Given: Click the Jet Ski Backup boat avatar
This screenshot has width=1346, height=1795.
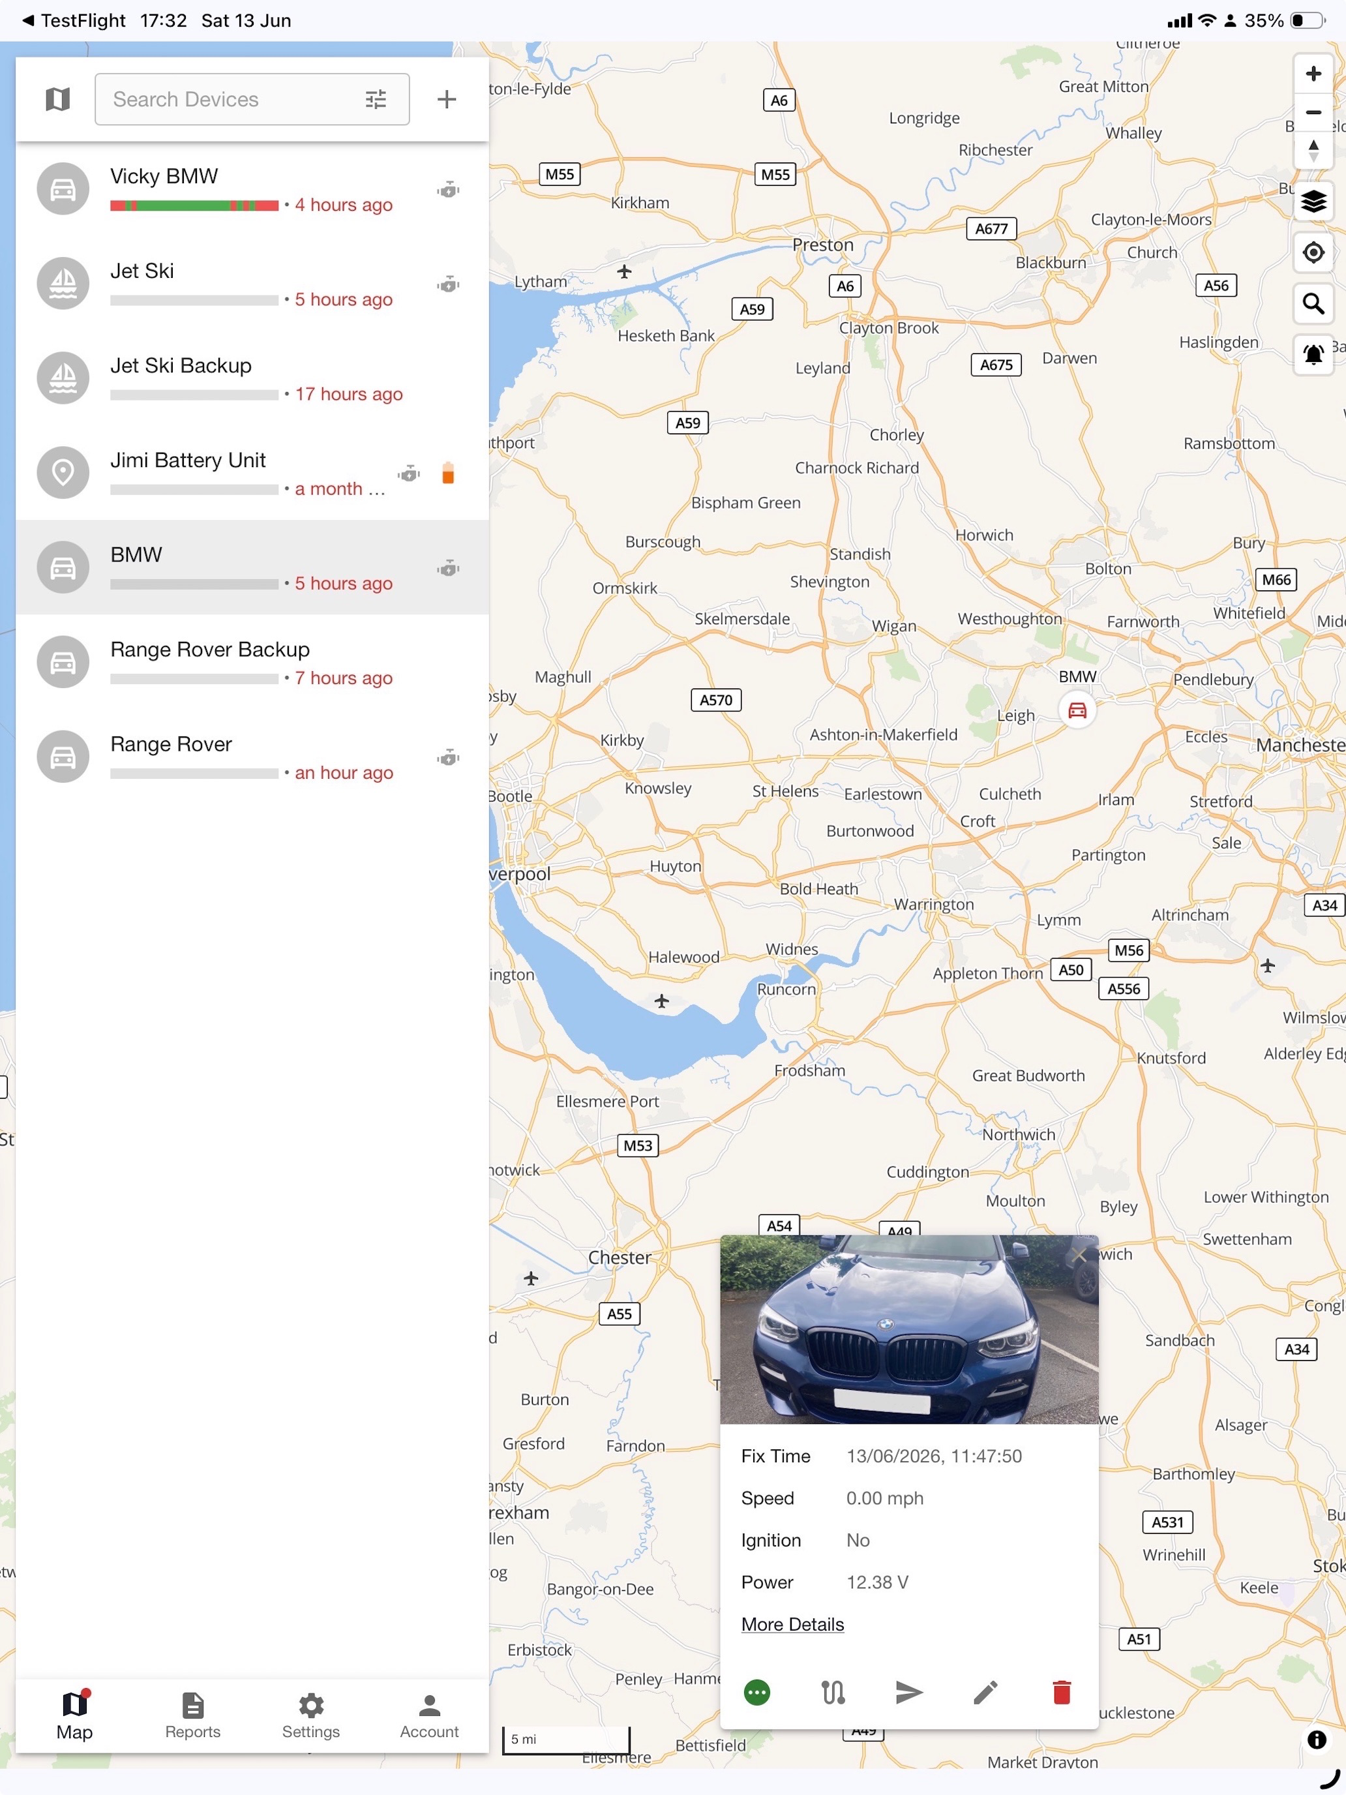Looking at the screenshot, I should click(x=63, y=378).
